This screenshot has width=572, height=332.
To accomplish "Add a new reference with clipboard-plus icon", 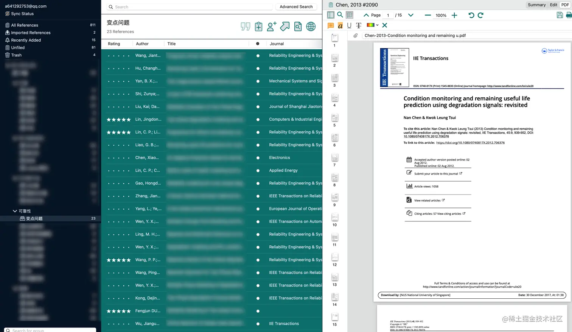I will pos(259,26).
